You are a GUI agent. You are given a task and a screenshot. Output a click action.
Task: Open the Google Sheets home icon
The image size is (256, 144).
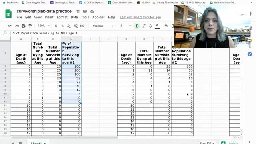point(8,14)
